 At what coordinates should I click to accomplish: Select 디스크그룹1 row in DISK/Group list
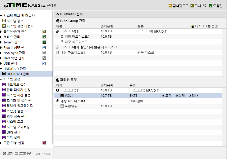[x=138, y=31]
